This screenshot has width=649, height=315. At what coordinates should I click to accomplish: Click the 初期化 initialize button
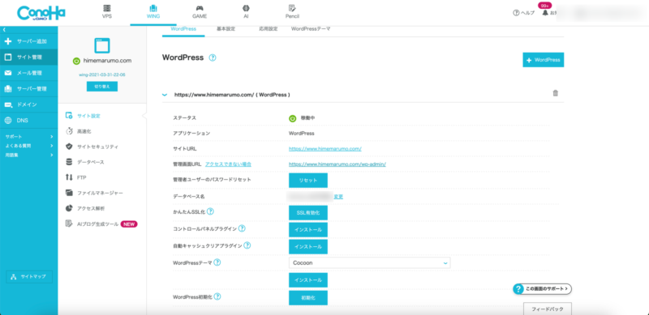coord(308,298)
